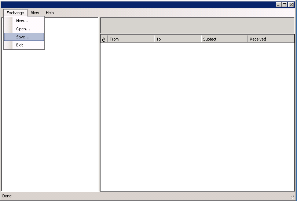Sort messages by the From column
The width and height of the screenshot is (297, 201).
(131, 39)
